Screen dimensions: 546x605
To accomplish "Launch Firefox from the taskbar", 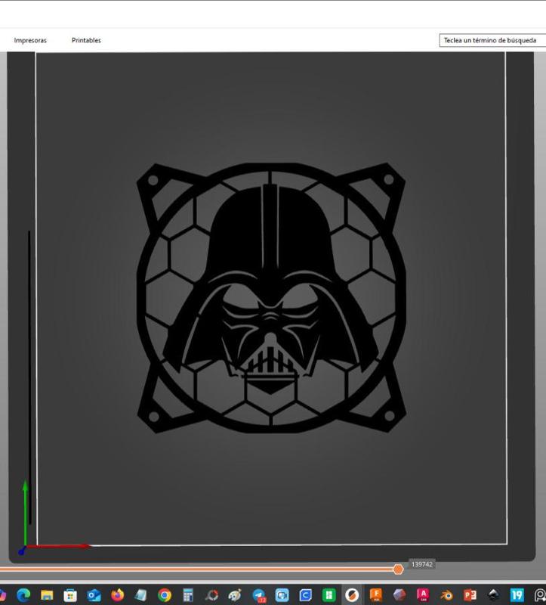I will coord(118,595).
